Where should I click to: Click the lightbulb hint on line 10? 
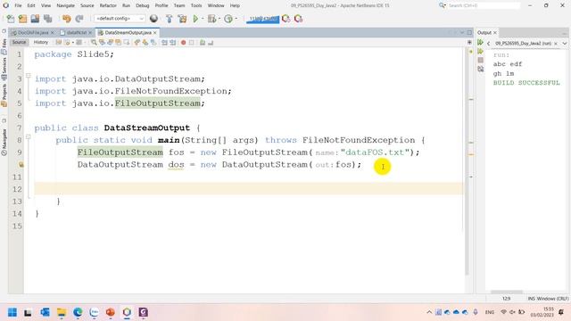coord(21,165)
